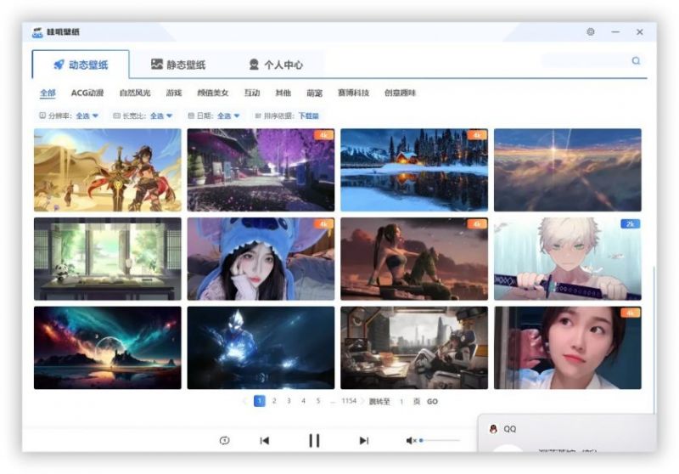679x474 pixels.
Task: Click the QQ penguin icon
Action: [493, 429]
